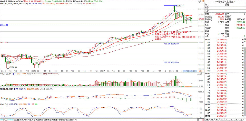The height and width of the screenshot is (121, 246).
Task: Click the 今开 value 23865.22
Action: click(241, 22)
